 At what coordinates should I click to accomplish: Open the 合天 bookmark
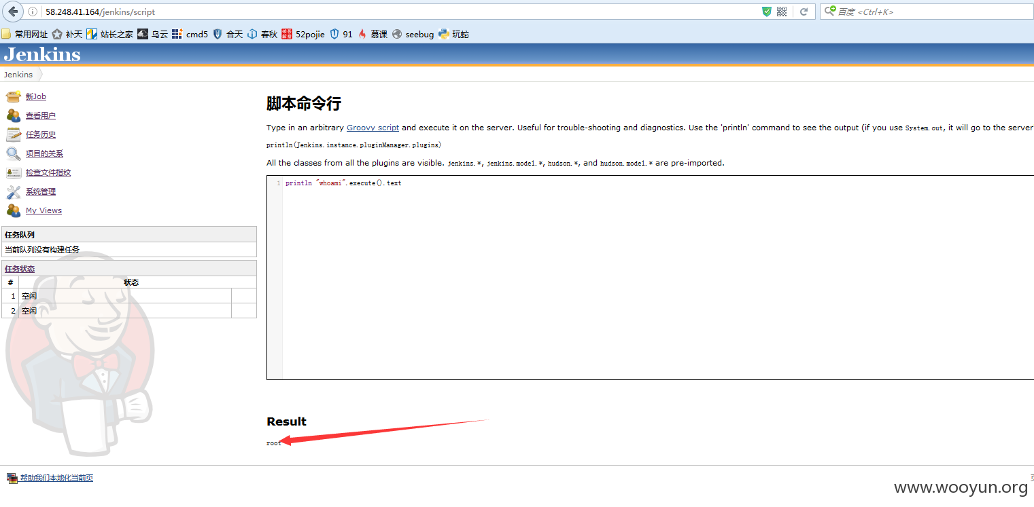tap(228, 34)
